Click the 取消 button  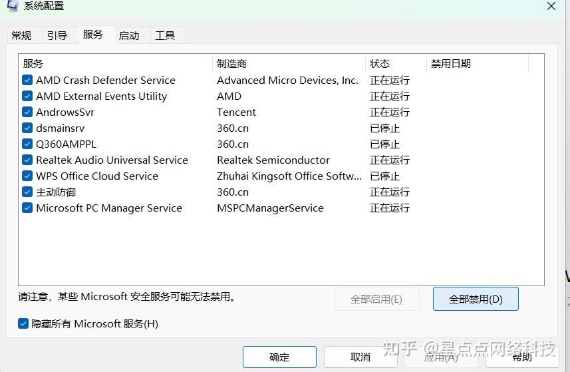coord(360,357)
